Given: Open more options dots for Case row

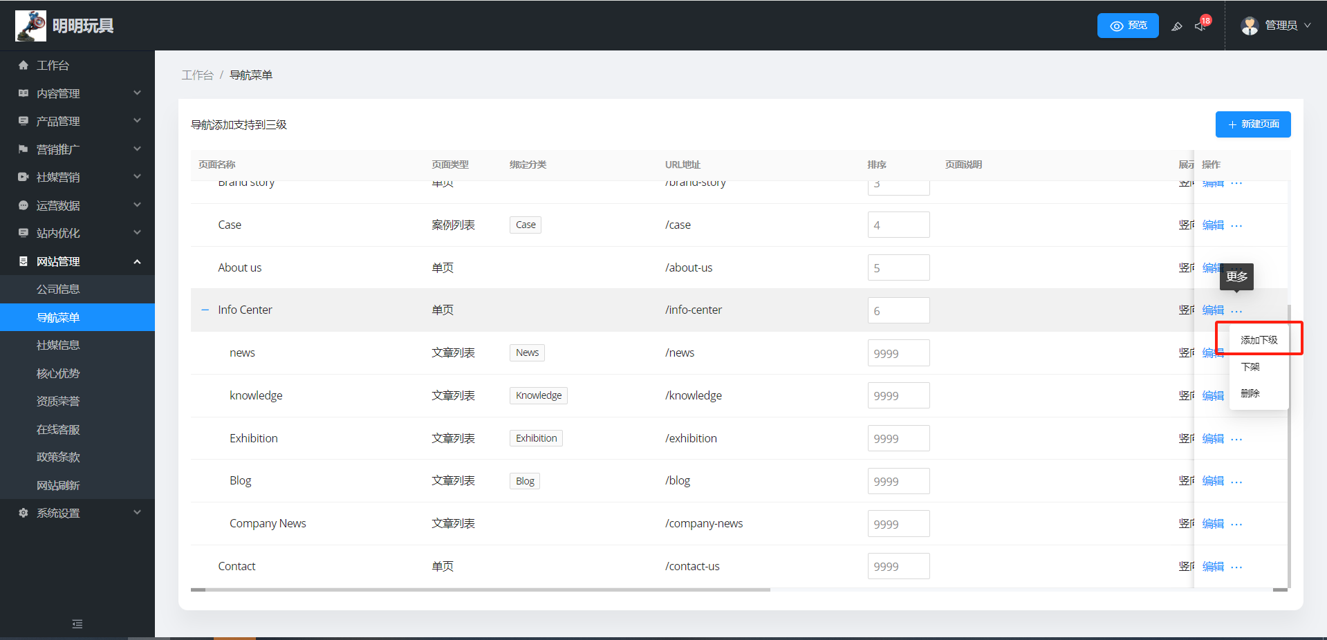Looking at the screenshot, I should click(1236, 225).
